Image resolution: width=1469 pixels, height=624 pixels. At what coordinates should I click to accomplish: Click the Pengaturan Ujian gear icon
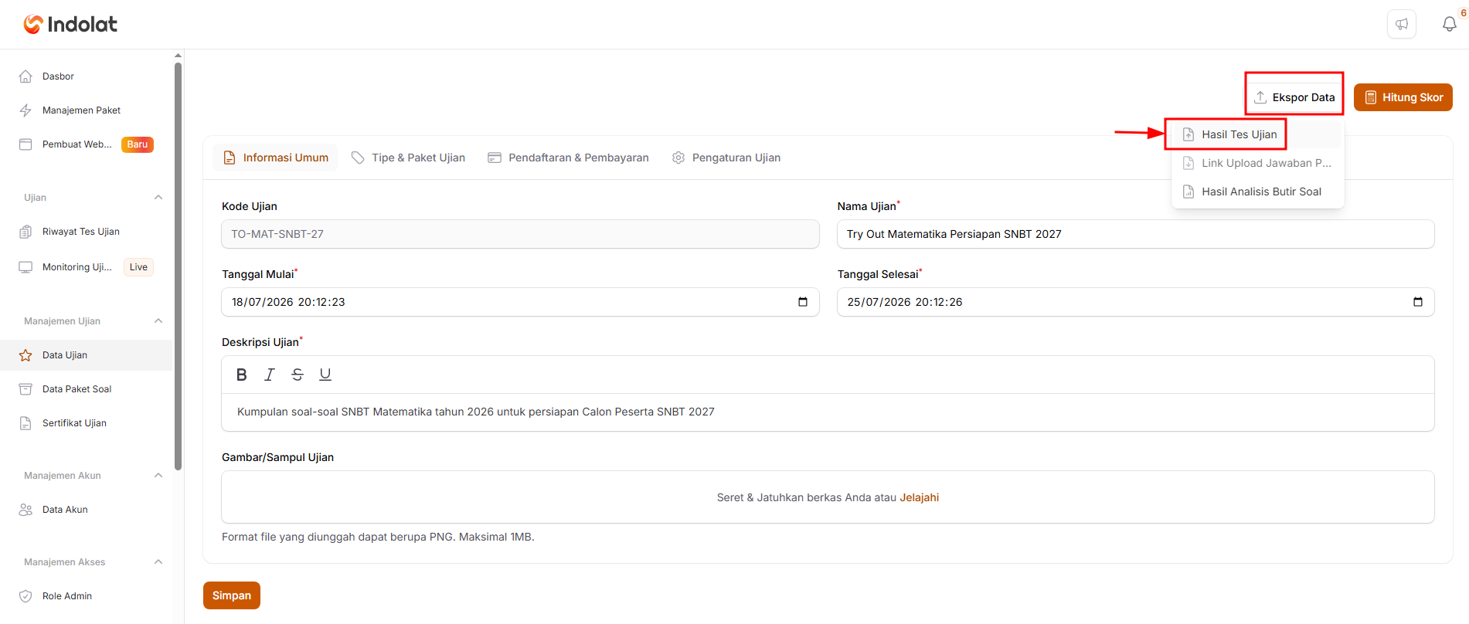coord(678,158)
